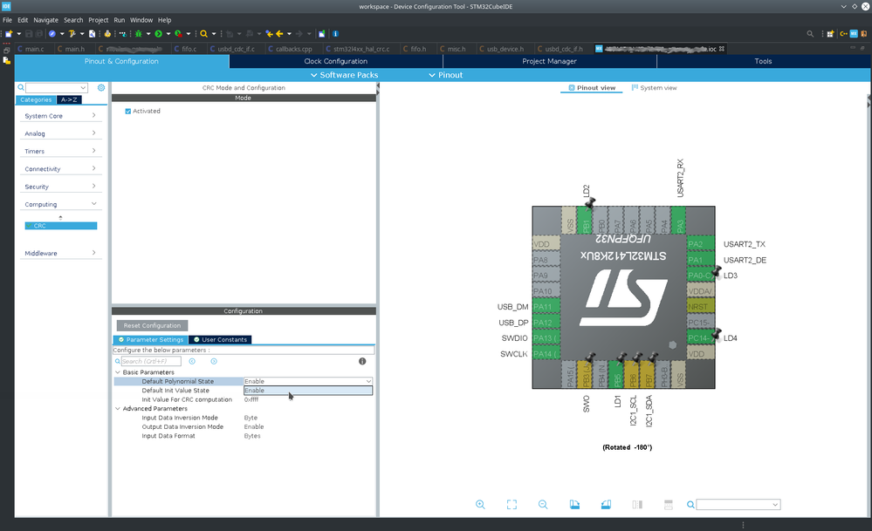
Task: Select Enable option in dropdown list
Action: [x=308, y=391]
